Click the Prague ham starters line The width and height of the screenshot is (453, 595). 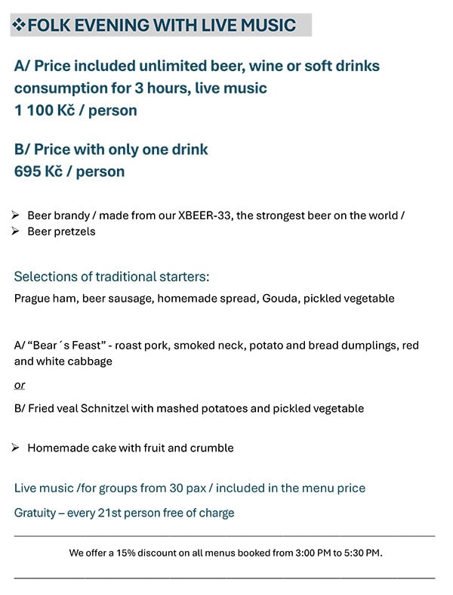tap(204, 298)
